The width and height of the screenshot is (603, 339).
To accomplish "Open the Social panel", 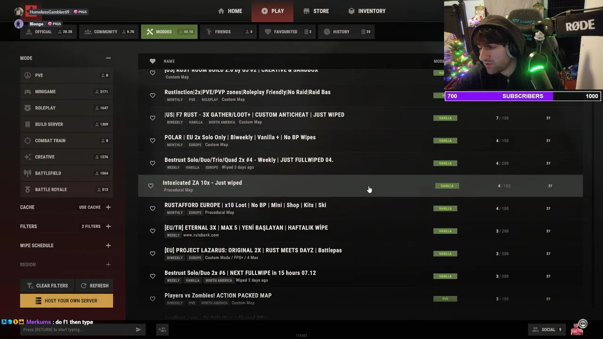I will 546,330.
